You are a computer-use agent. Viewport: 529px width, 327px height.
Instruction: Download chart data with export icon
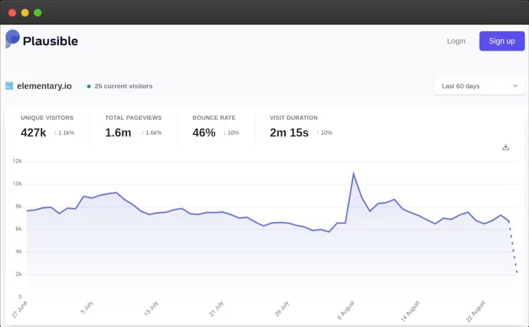pos(505,147)
